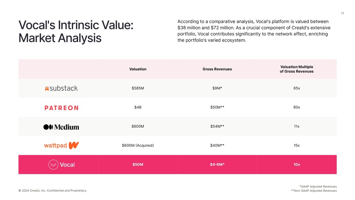The image size is (355, 200).
Task: Click the Vocal circular logo icon
Action: (53, 164)
